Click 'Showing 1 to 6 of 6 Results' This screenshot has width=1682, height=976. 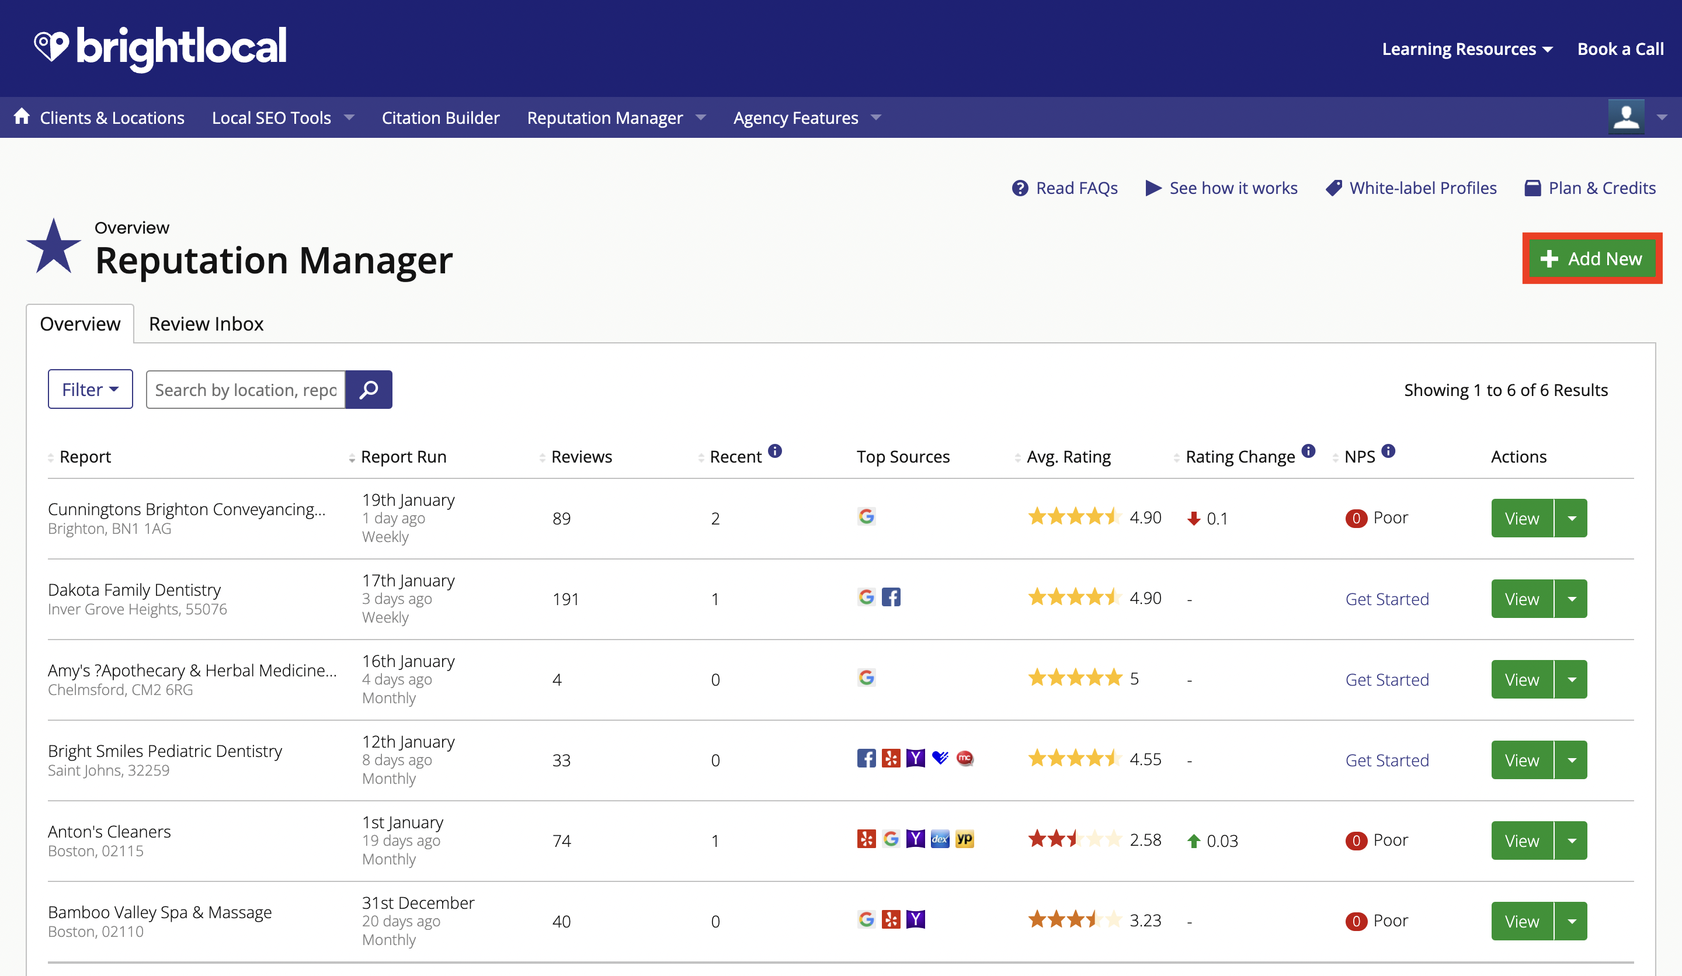pyautogui.click(x=1506, y=390)
